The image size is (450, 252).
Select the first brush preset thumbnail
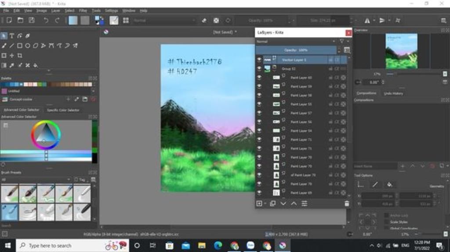[x=10, y=194]
